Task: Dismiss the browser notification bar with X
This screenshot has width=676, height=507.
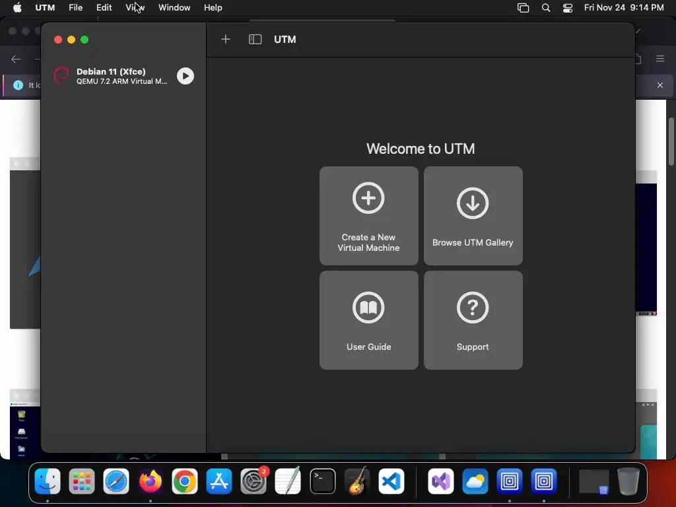Action: click(660, 85)
